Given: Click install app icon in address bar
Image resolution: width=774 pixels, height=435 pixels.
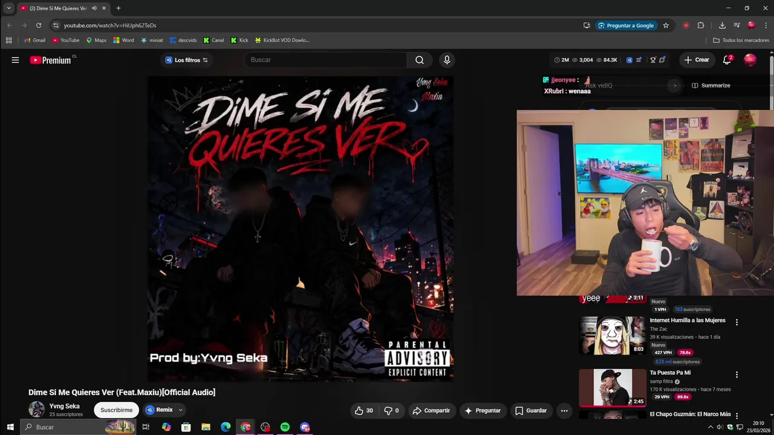Looking at the screenshot, I should point(587,25).
